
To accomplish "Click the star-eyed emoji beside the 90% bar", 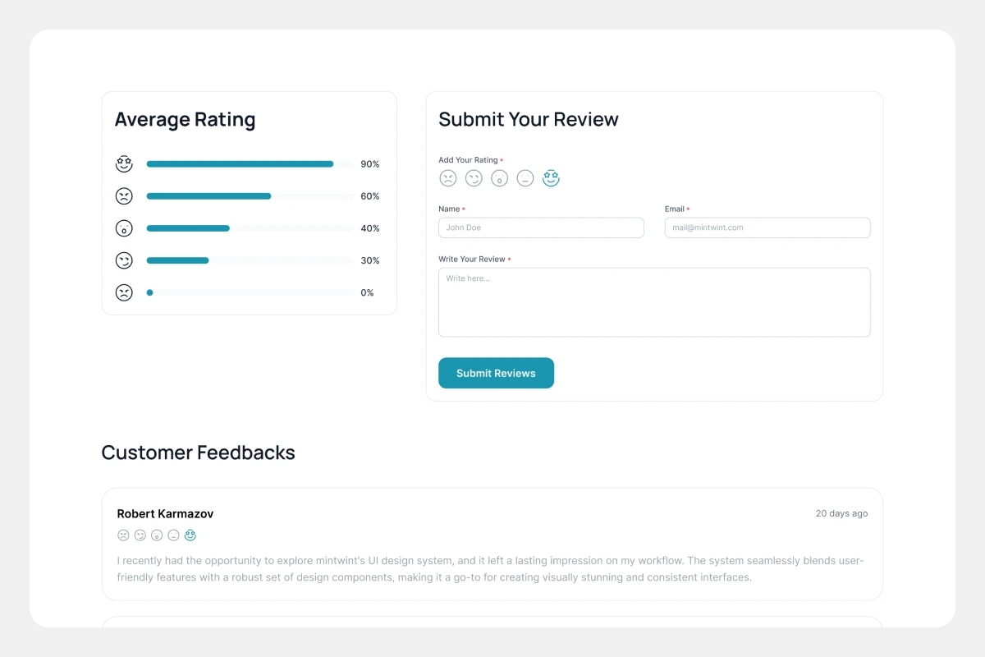I will (124, 164).
